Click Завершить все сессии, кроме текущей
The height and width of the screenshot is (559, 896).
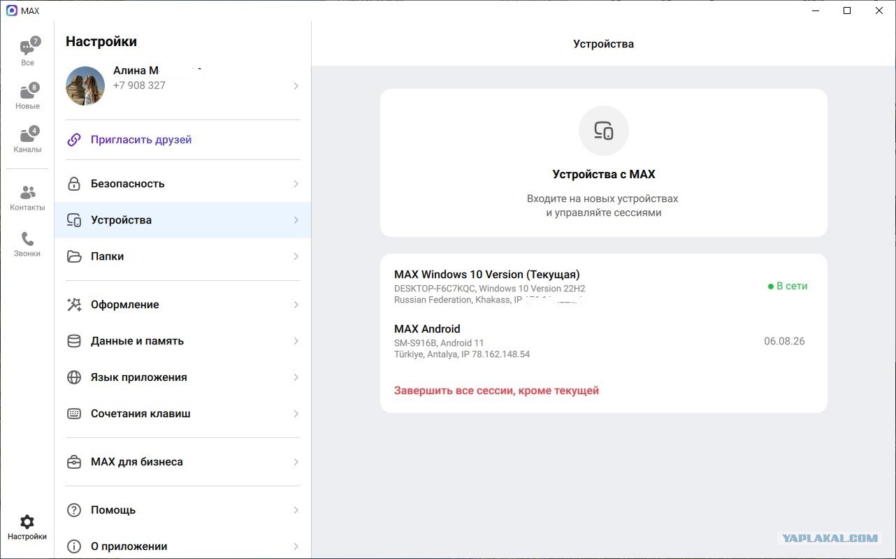point(496,391)
